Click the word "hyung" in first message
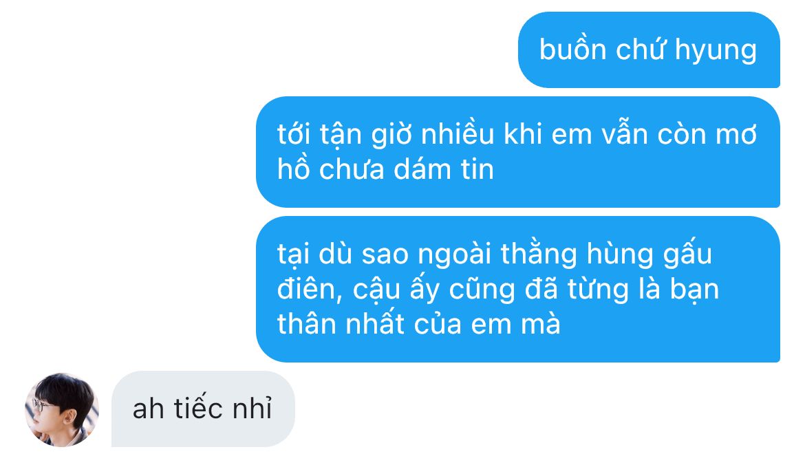This screenshot has width=805, height=454. tap(716, 51)
